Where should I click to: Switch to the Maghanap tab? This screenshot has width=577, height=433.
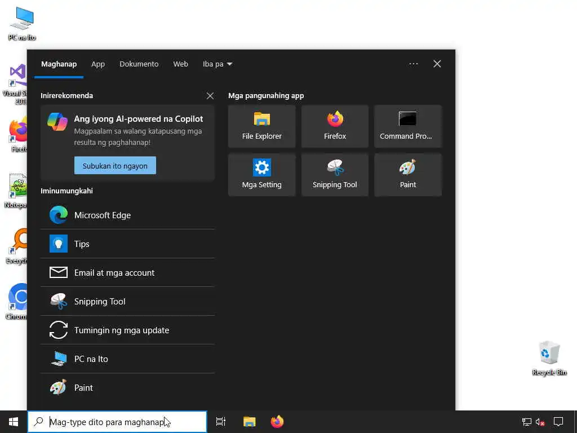tap(59, 64)
